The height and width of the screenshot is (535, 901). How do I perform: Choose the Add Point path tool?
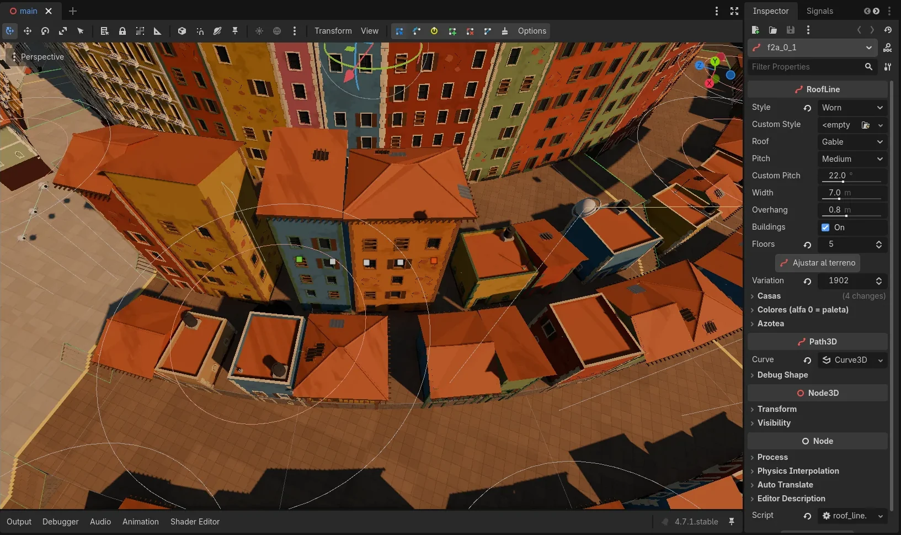pyautogui.click(x=452, y=31)
